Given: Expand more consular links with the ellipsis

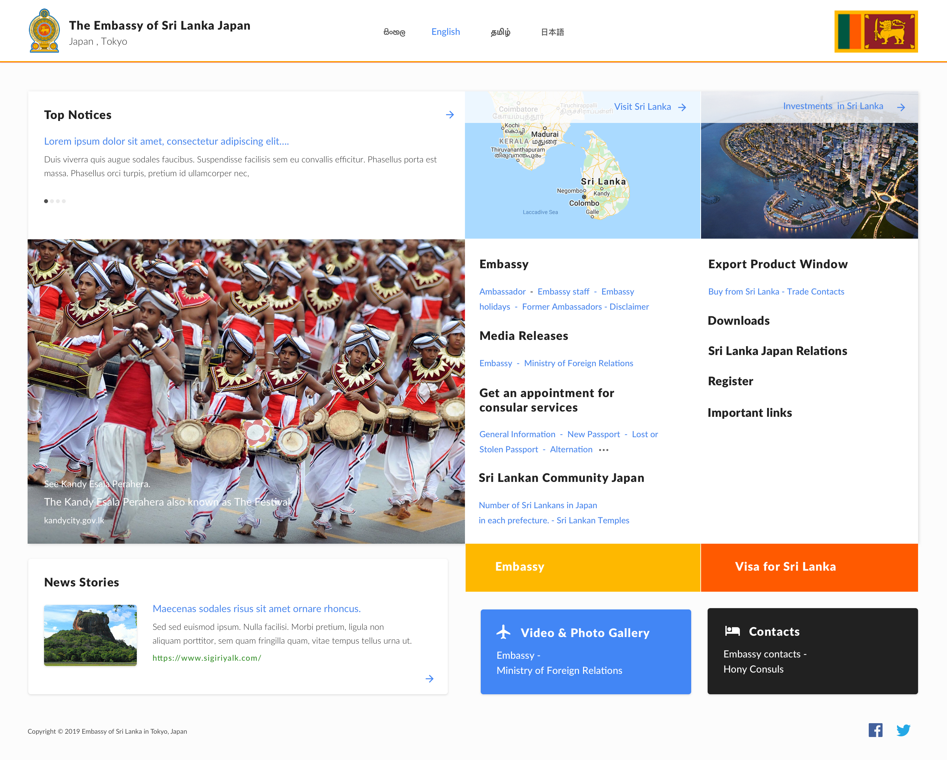Looking at the screenshot, I should pos(604,450).
